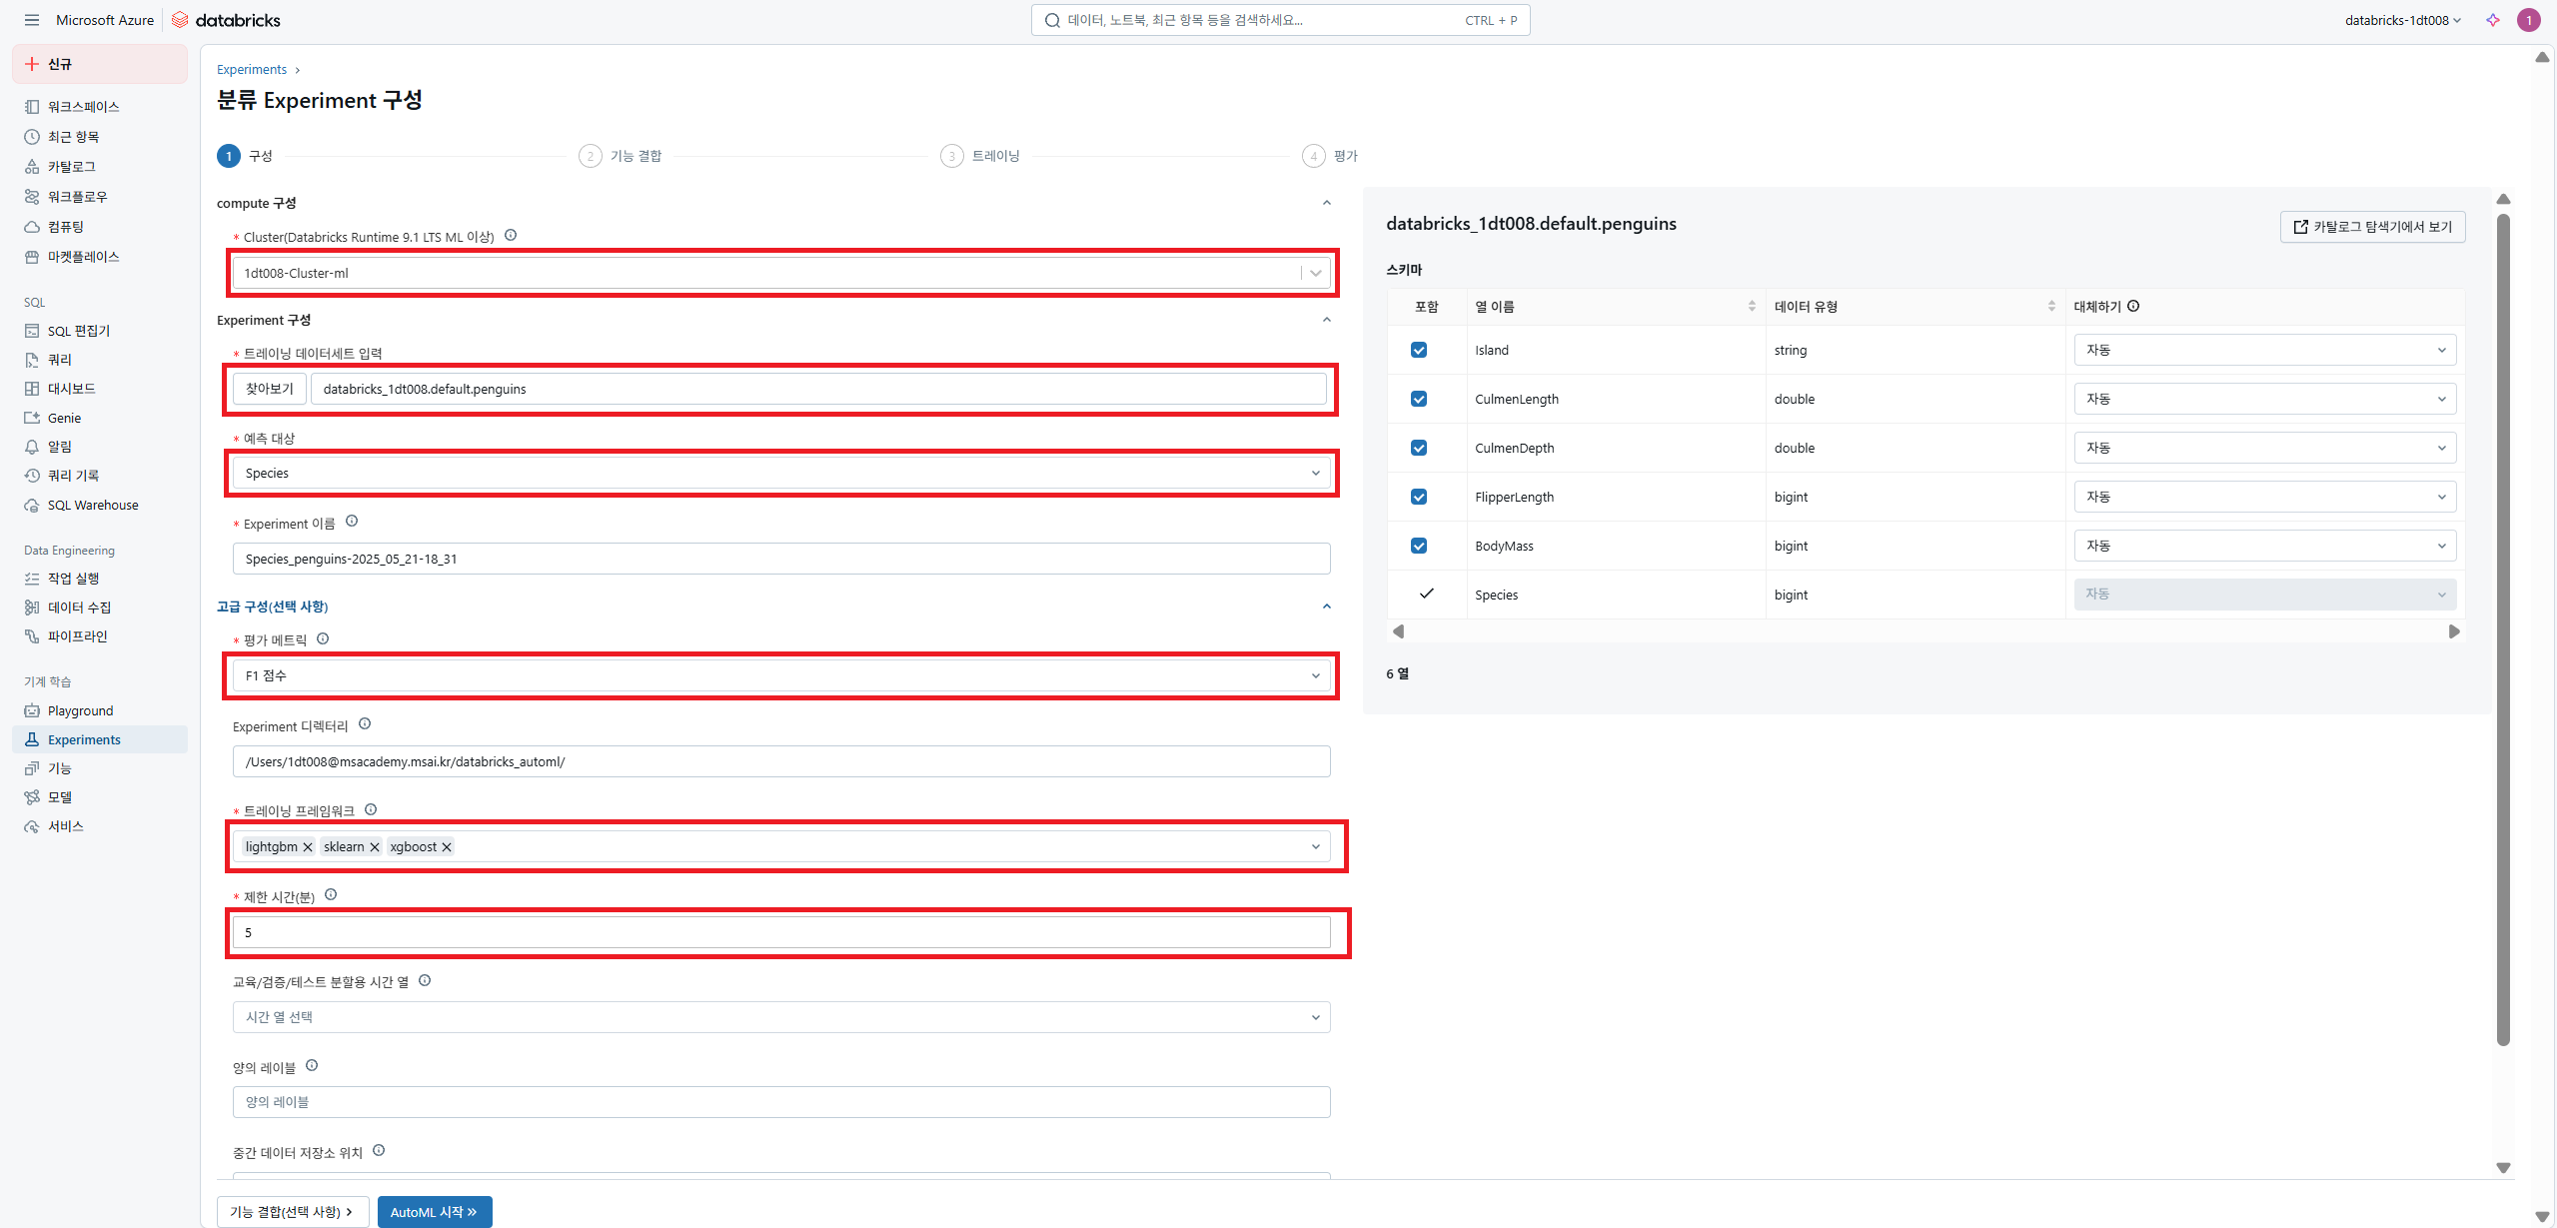This screenshot has width=2557, height=1228.
Task: Open imputation dropdown for CulmenLength row
Action: (2264, 399)
